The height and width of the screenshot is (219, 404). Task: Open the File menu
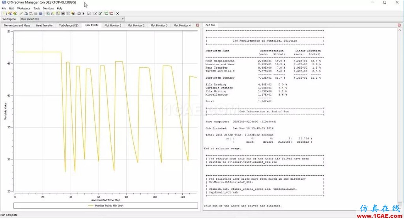pyautogui.click(x=4, y=8)
